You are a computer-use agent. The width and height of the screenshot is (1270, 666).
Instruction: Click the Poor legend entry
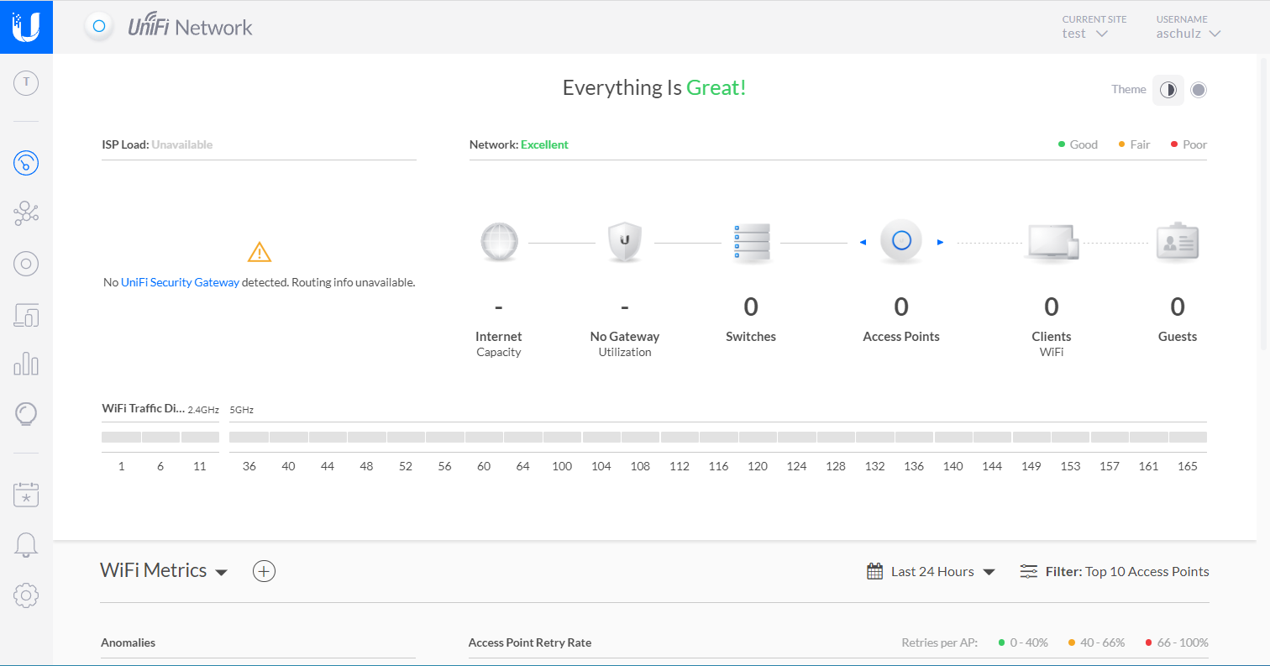1189,144
